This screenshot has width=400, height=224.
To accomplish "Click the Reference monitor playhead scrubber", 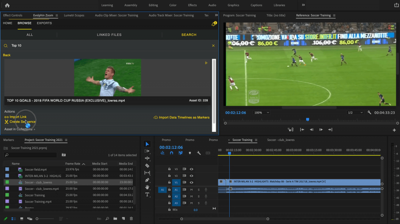I will point(308,119).
